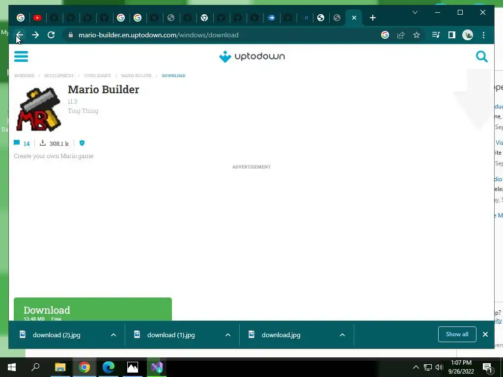Expand the tab search chevron
The height and width of the screenshot is (377, 503).
415,12
